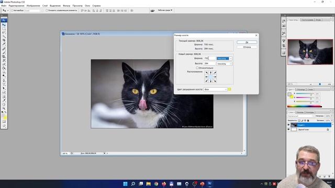
Task: Open the height units dropdown in dialog
Action: pyautogui.click(x=225, y=64)
